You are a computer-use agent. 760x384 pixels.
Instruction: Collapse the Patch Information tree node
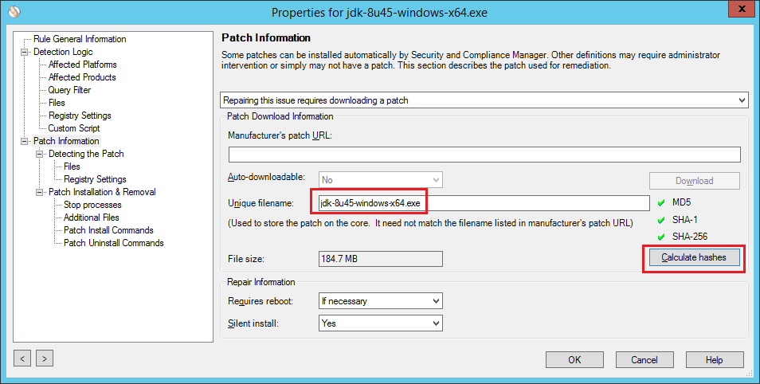tap(25, 141)
